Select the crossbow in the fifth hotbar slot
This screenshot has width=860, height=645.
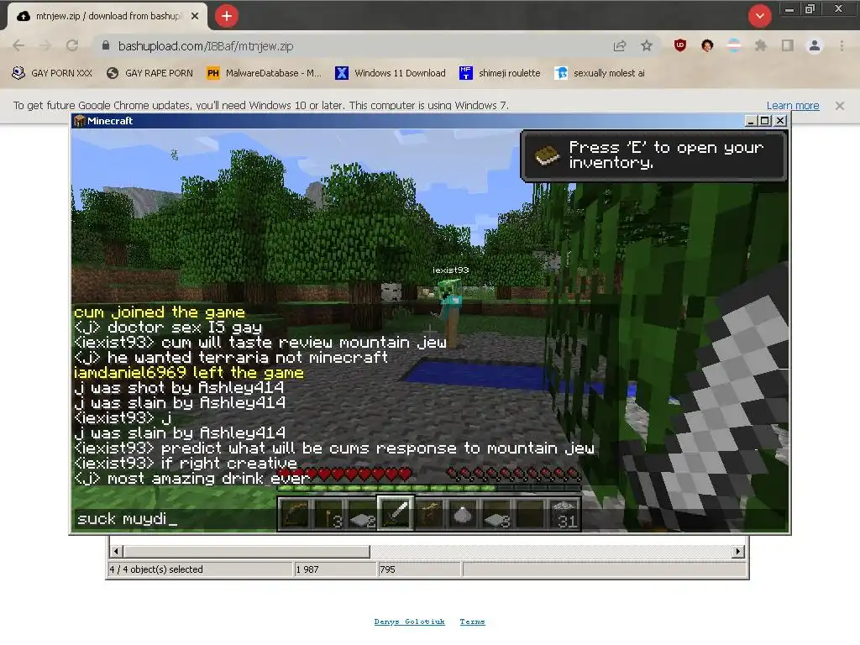point(429,514)
